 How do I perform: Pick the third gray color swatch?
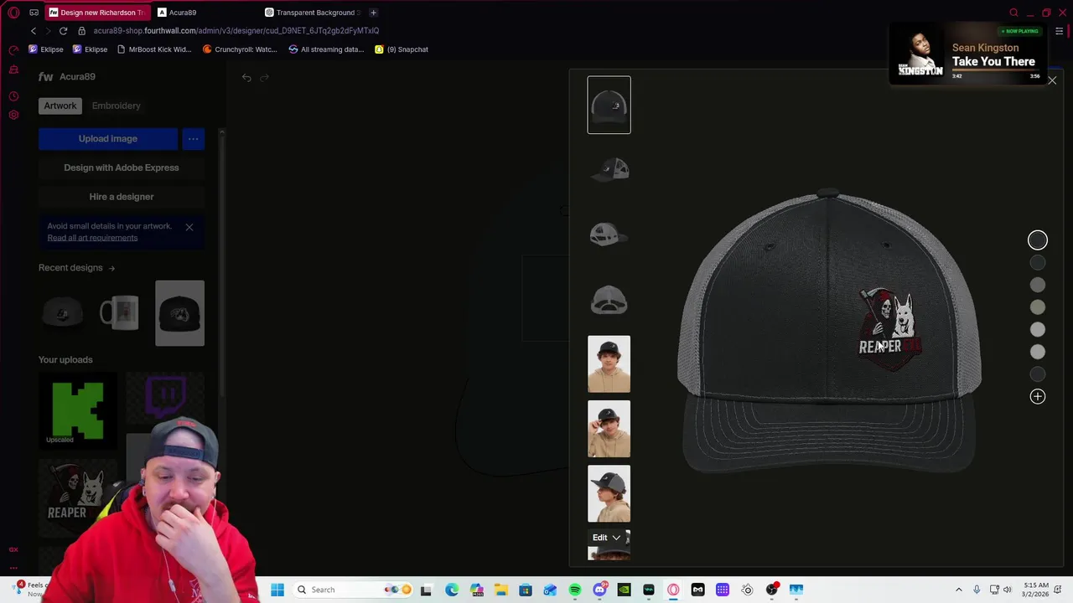(1038, 285)
